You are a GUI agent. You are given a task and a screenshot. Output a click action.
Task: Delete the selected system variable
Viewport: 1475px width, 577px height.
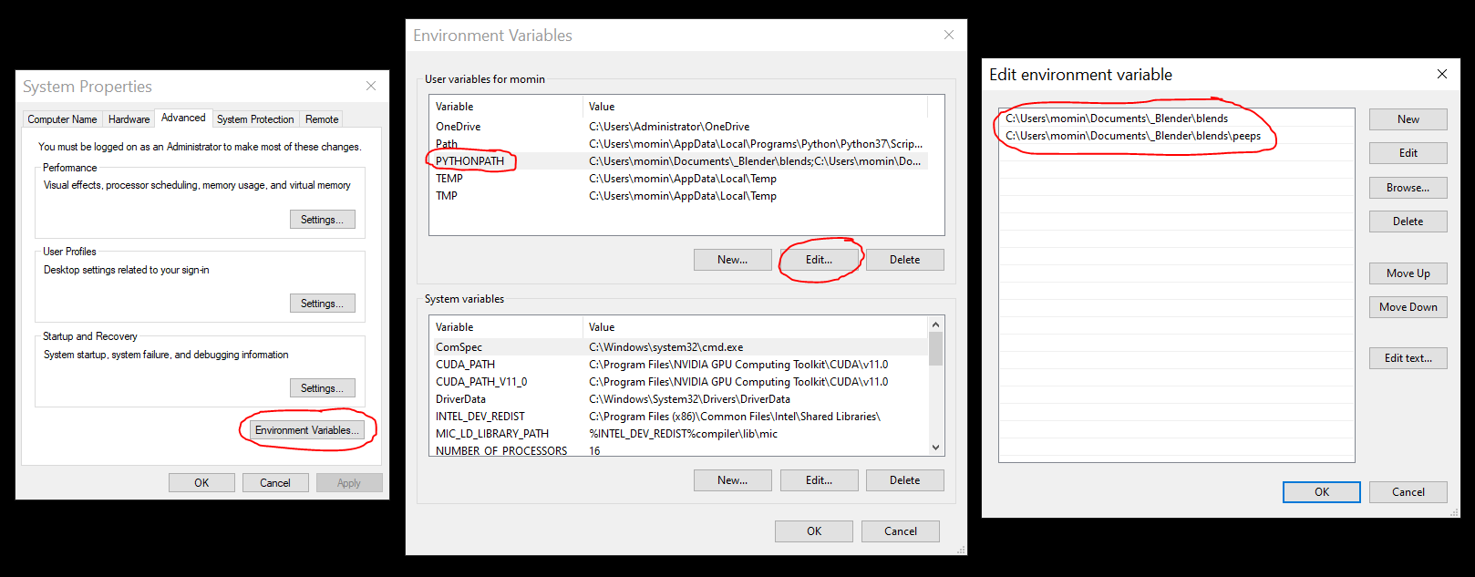(x=904, y=480)
